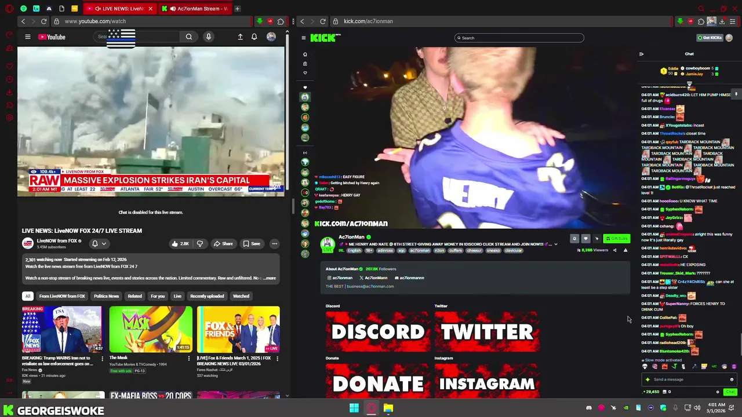Mute the Ac7ionMan Stream tab audio

click(x=172, y=9)
